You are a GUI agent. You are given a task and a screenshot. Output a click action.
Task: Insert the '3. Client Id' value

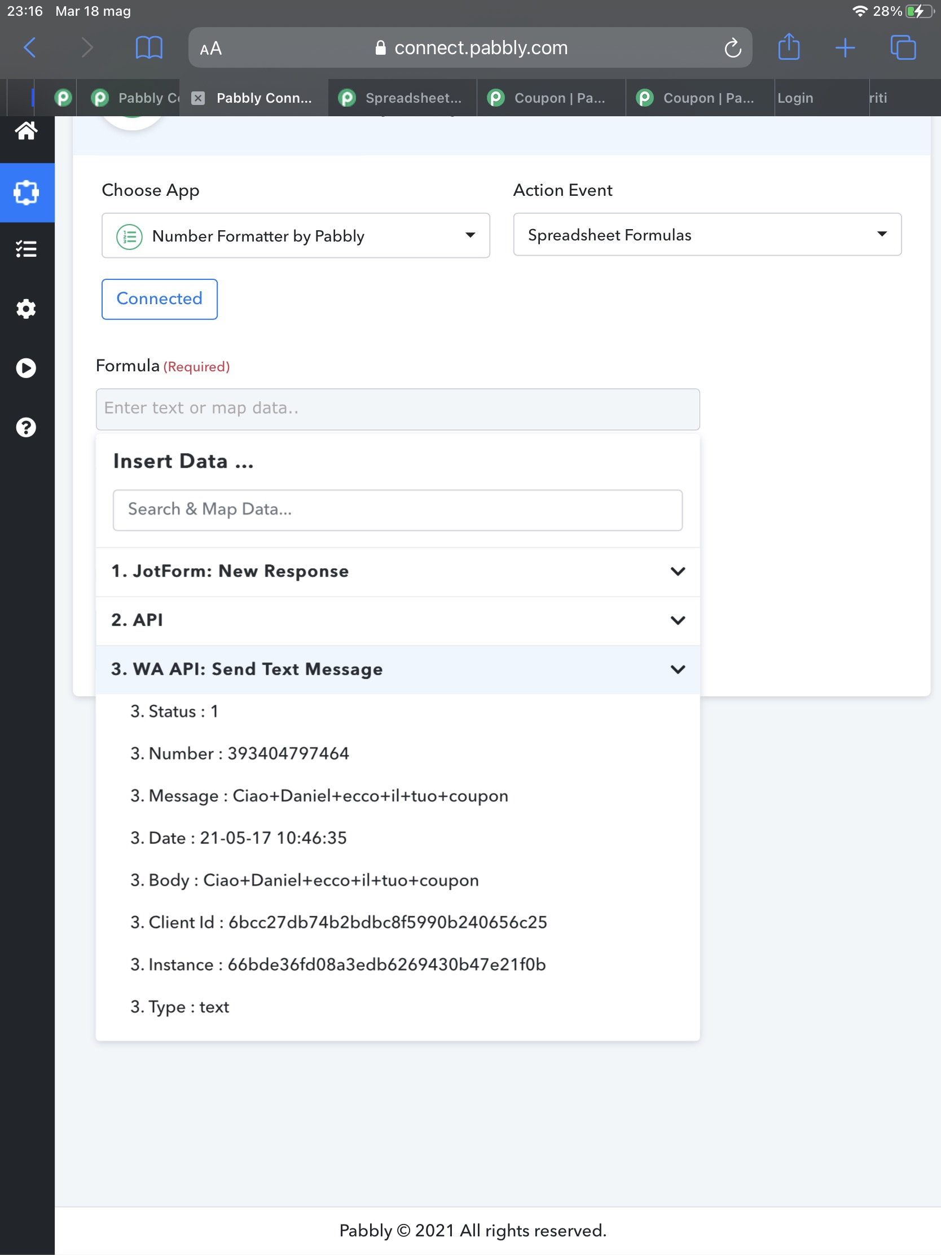click(x=338, y=923)
